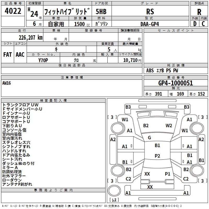
Task: Select the ローダウン inspector note
Action: (12, 180)
